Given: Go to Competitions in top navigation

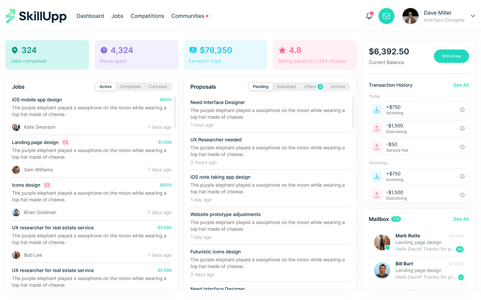Looking at the screenshot, I should (147, 16).
